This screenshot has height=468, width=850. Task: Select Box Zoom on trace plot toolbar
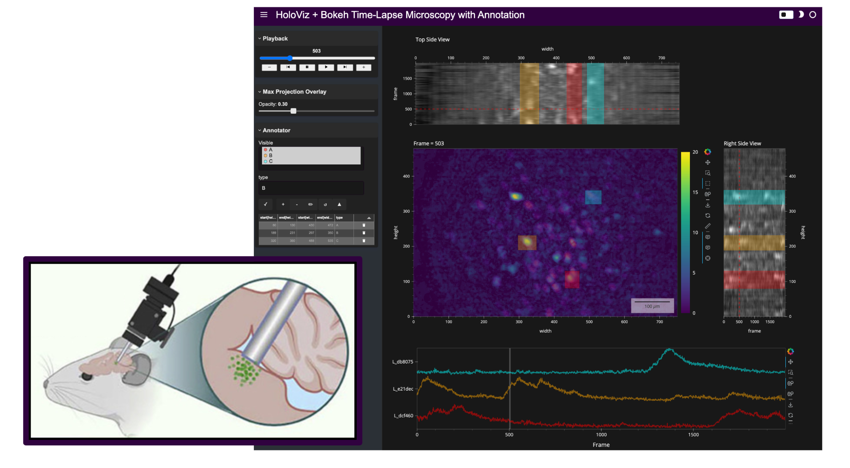[x=790, y=372]
